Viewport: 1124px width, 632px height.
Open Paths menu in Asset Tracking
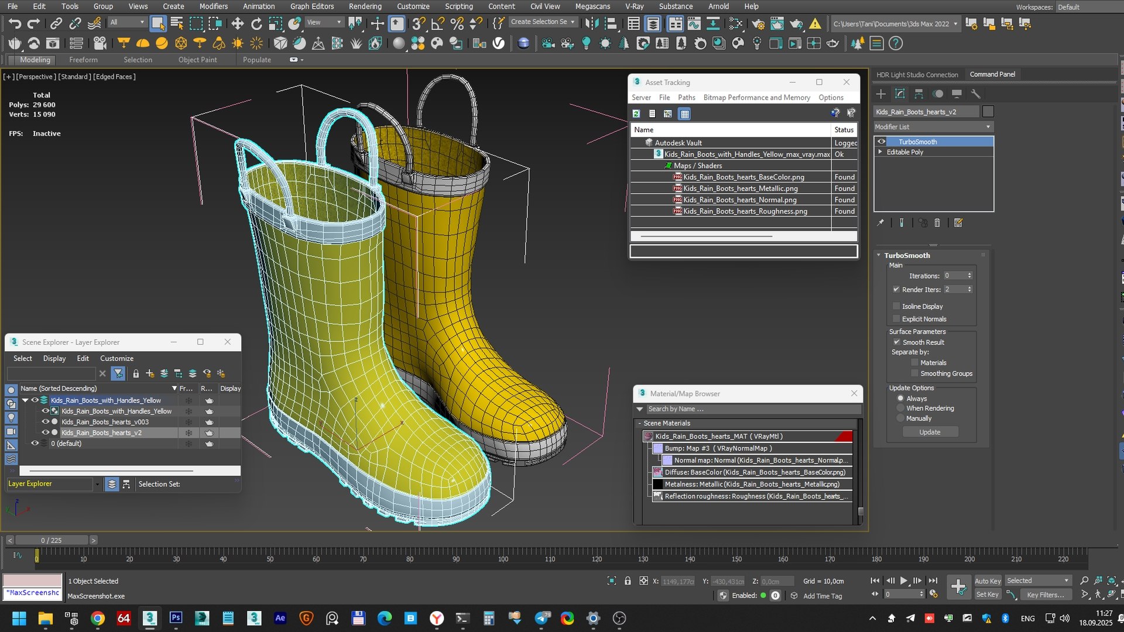(x=686, y=98)
